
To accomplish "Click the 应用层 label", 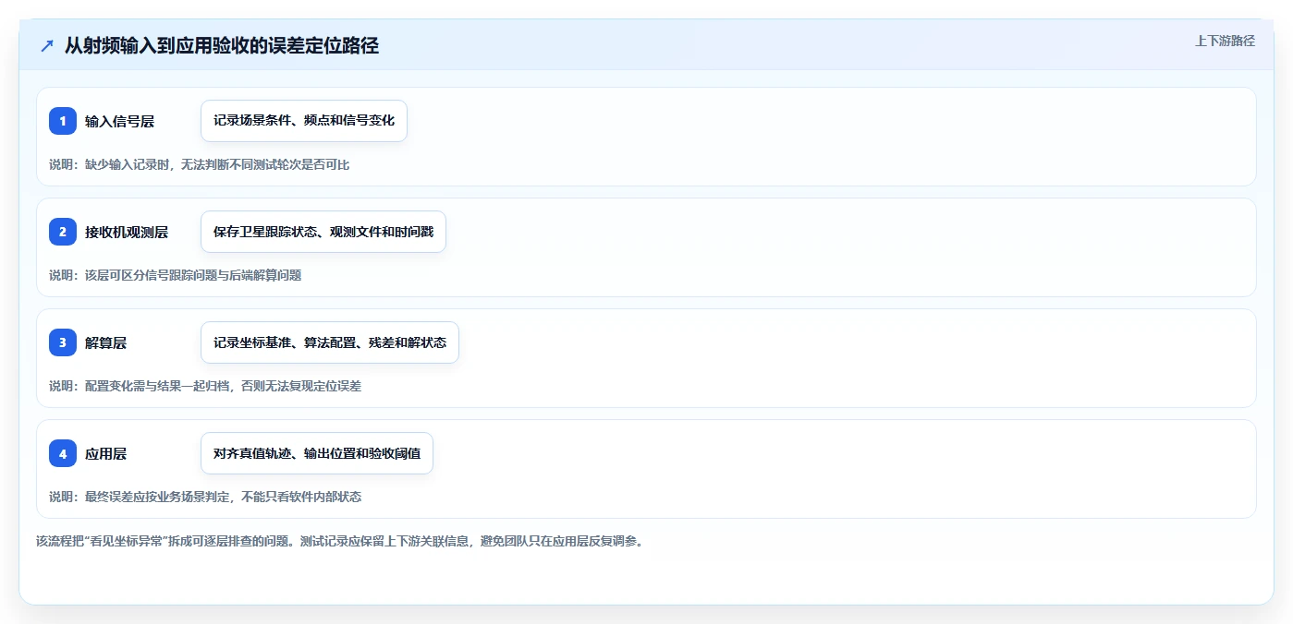I will click(105, 453).
